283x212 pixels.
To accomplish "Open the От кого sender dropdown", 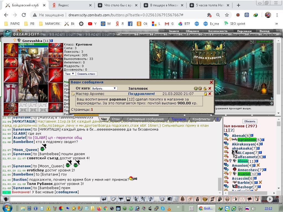I will click(104, 88).
